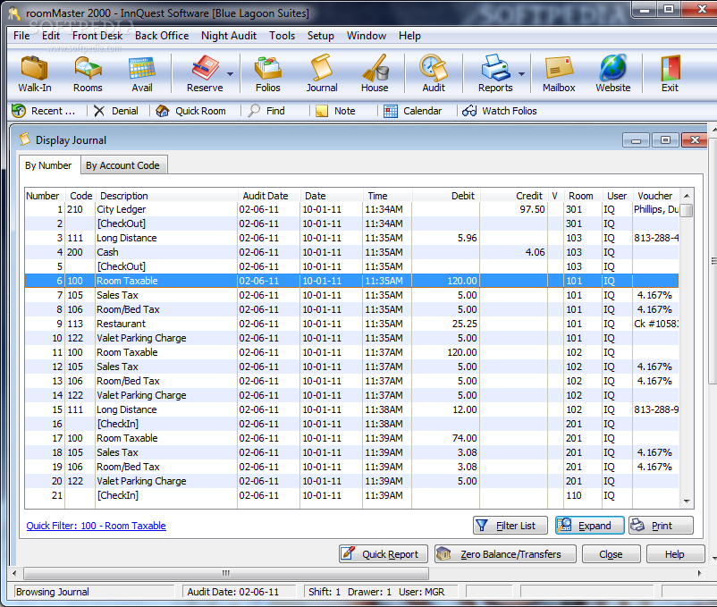717x607 pixels.
Task: Open the File menu
Action: pos(21,36)
